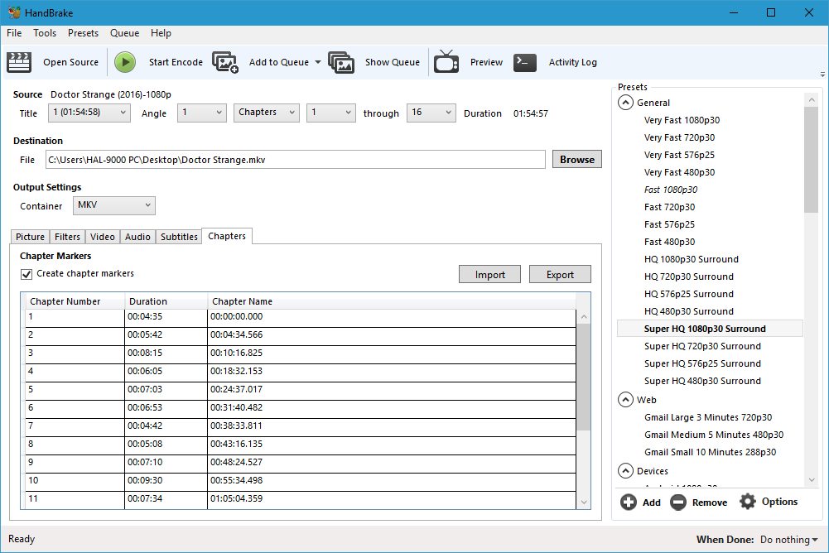Click the Add to Queue icon
The image size is (829, 553).
point(225,62)
